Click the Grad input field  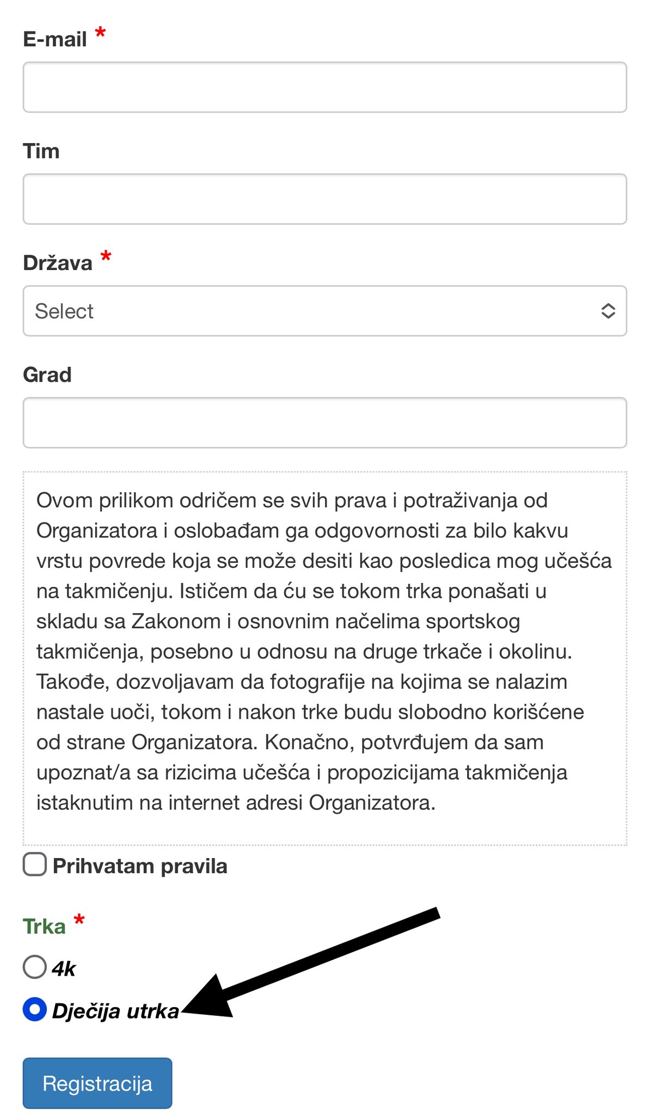click(324, 422)
